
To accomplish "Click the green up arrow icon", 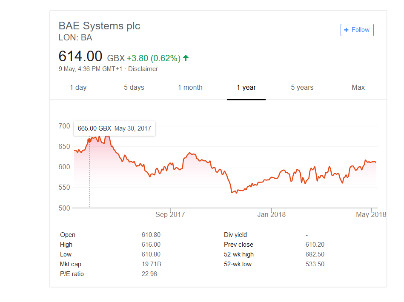I will (186, 58).
